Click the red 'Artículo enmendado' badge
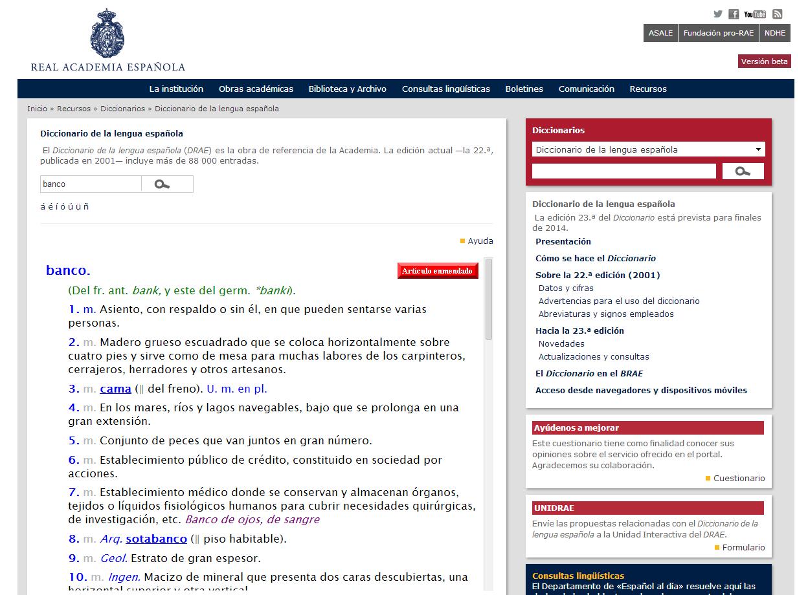The width and height of the screenshot is (808, 595). pyautogui.click(x=438, y=271)
